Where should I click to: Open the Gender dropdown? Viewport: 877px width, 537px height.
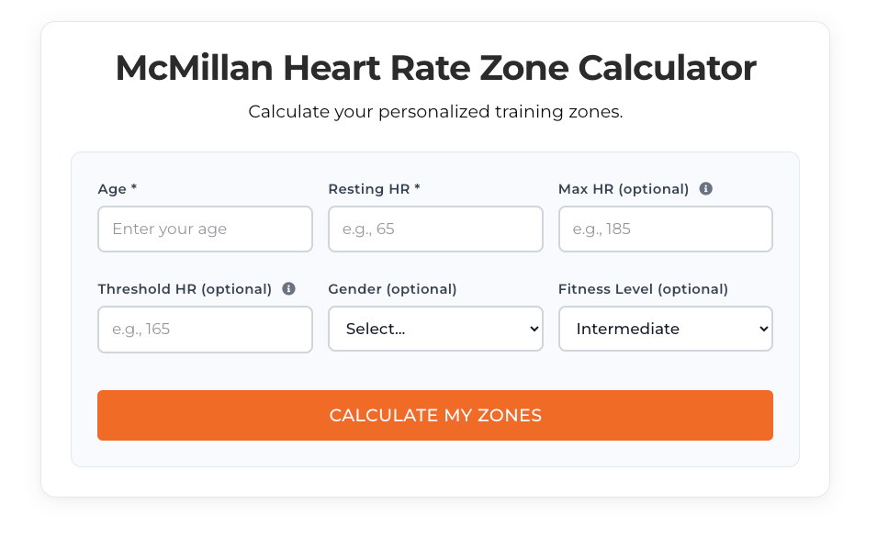435,329
